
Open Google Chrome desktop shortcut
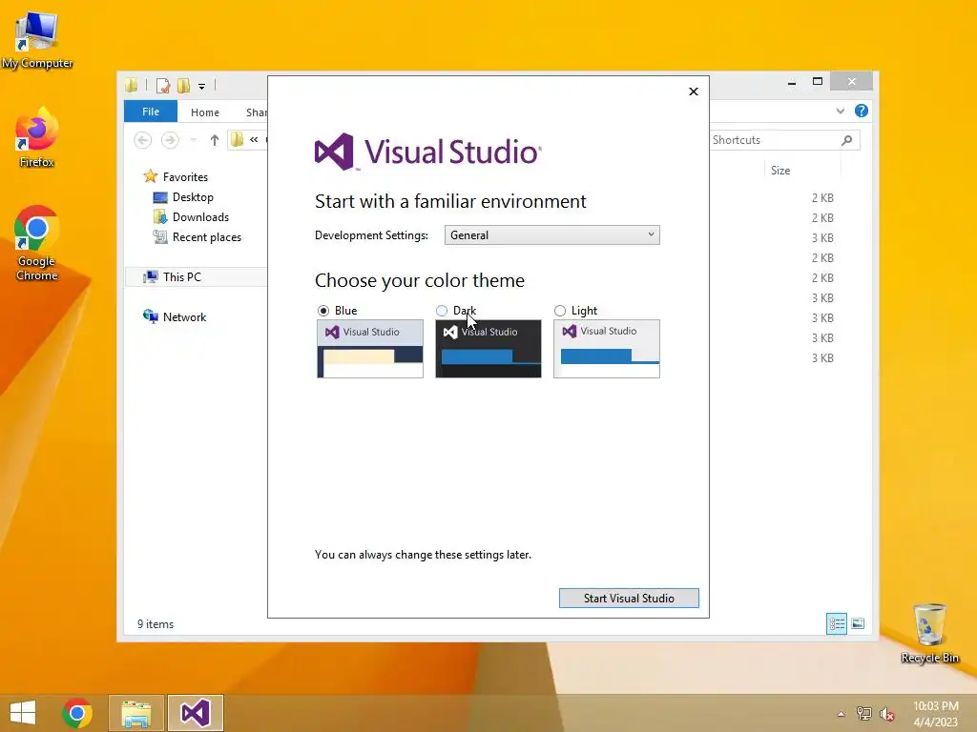(37, 243)
